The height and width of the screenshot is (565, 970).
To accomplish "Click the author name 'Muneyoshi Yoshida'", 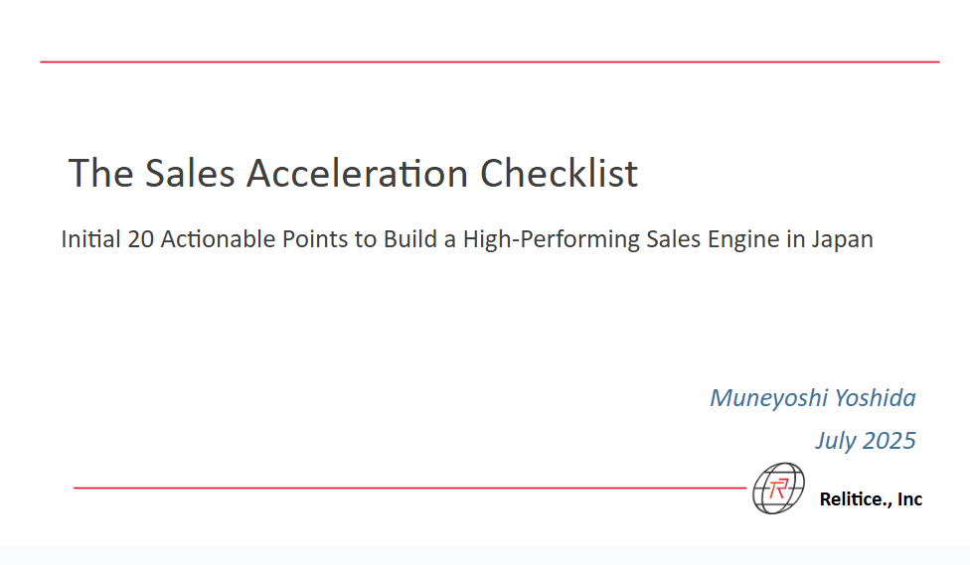I will click(813, 397).
